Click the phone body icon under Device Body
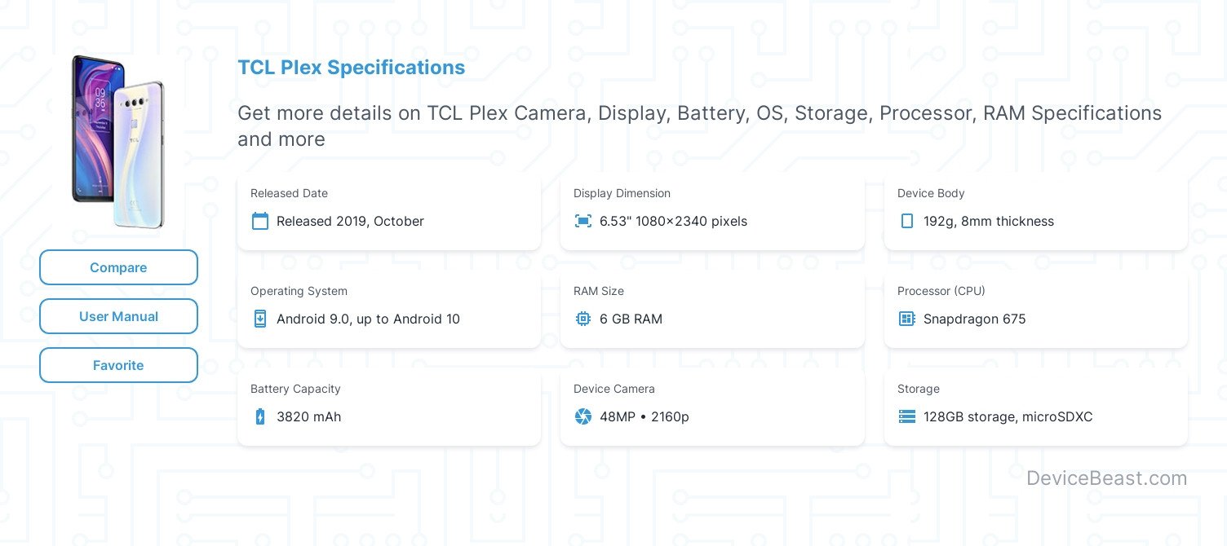Viewport: 1227px width, 546px height. point(907,221)
